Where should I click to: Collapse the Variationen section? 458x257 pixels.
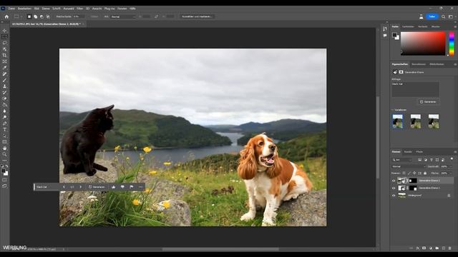(x=393, y=110)
